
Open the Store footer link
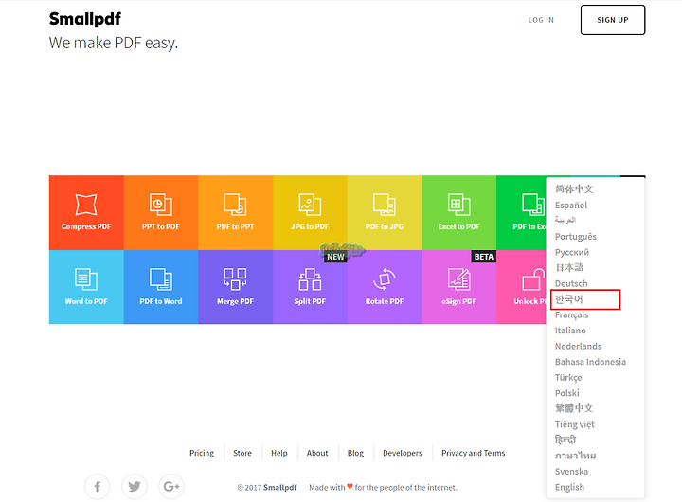pyautogui.click(x=242, y=453)
